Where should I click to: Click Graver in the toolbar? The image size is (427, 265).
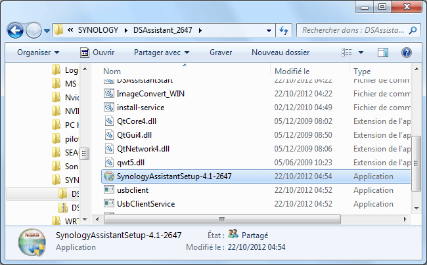pos(220,52)
